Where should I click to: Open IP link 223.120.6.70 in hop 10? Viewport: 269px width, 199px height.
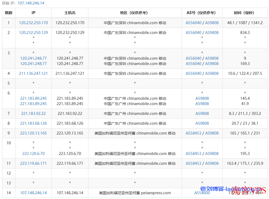tap(33, 154)
